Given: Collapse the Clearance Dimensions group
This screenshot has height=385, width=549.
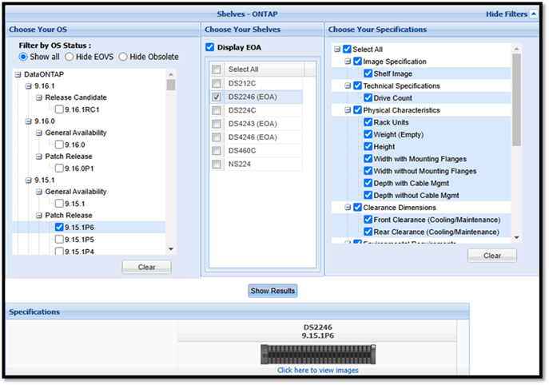Looking at the screenshot, I should 348,208.
